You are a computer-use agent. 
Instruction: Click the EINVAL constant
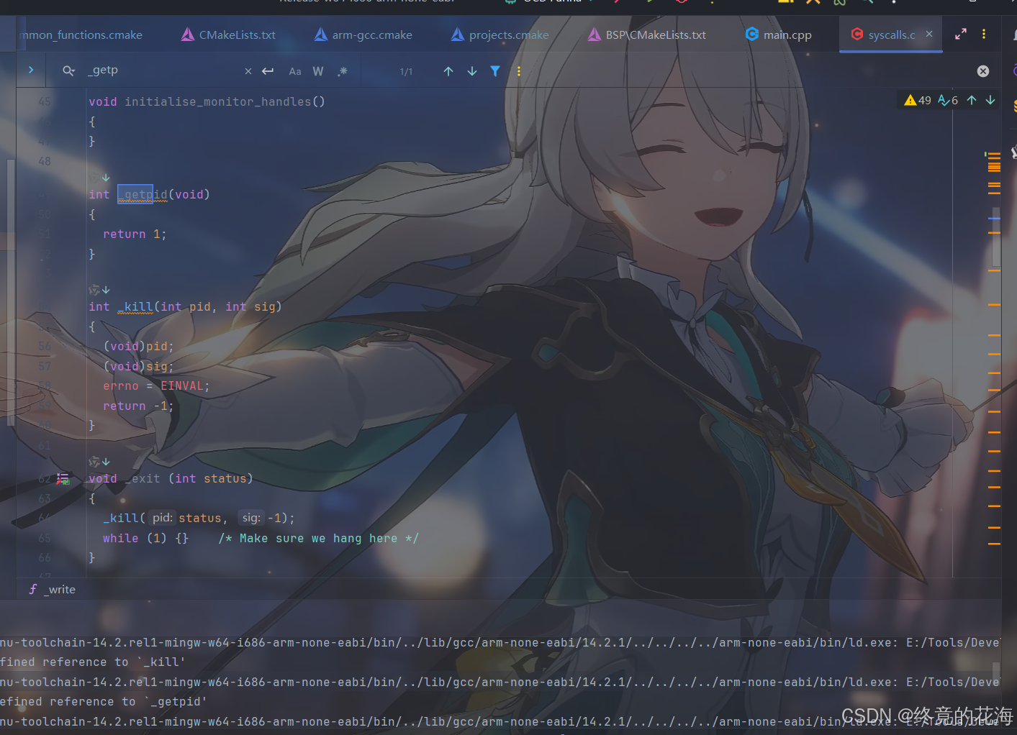182,386
